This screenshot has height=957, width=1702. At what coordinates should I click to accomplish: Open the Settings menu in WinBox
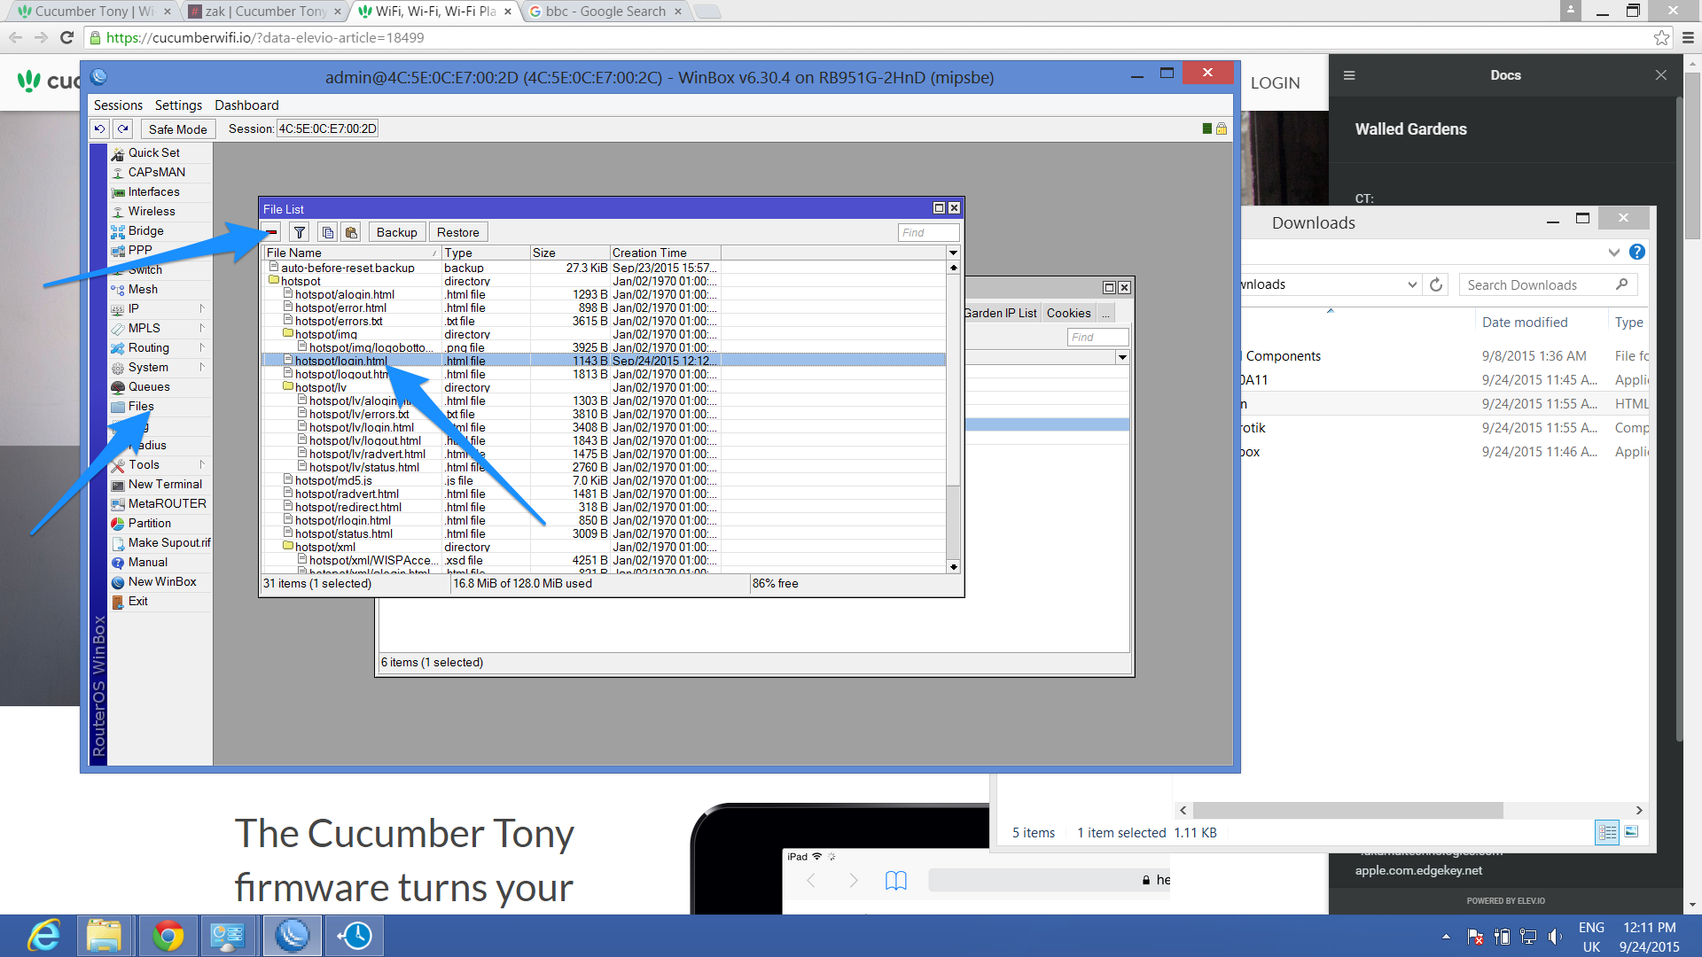[x=178, y=105]
